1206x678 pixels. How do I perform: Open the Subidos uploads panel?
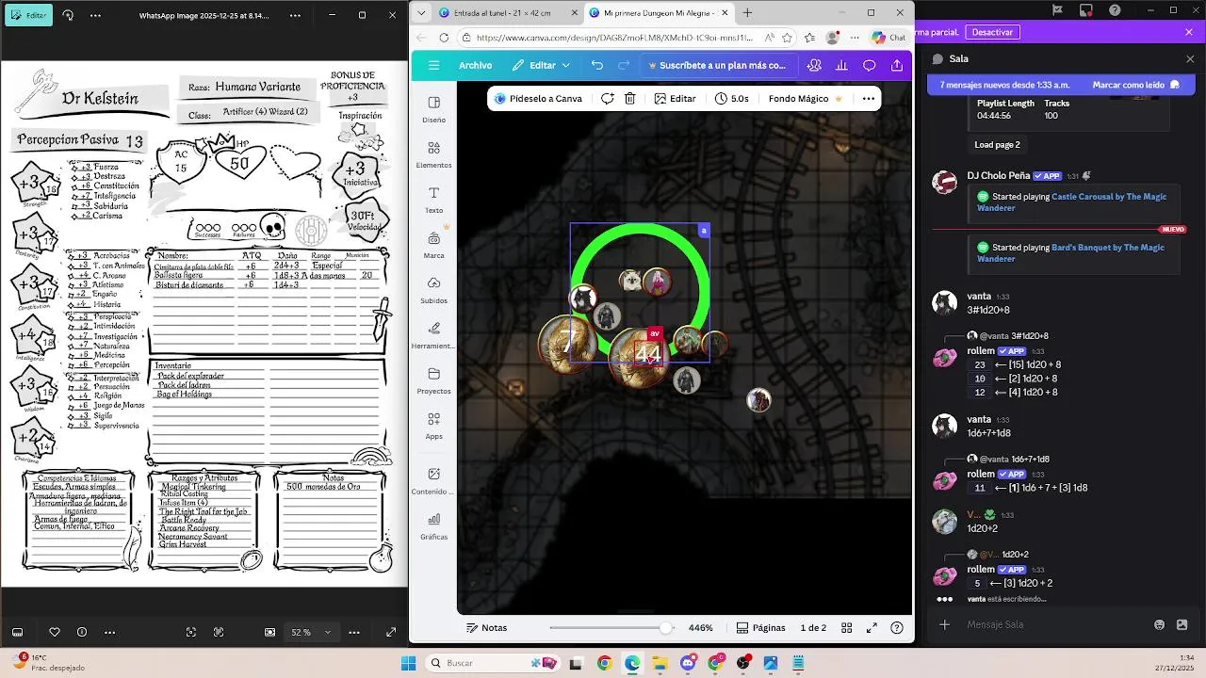[x=433, y=290]
